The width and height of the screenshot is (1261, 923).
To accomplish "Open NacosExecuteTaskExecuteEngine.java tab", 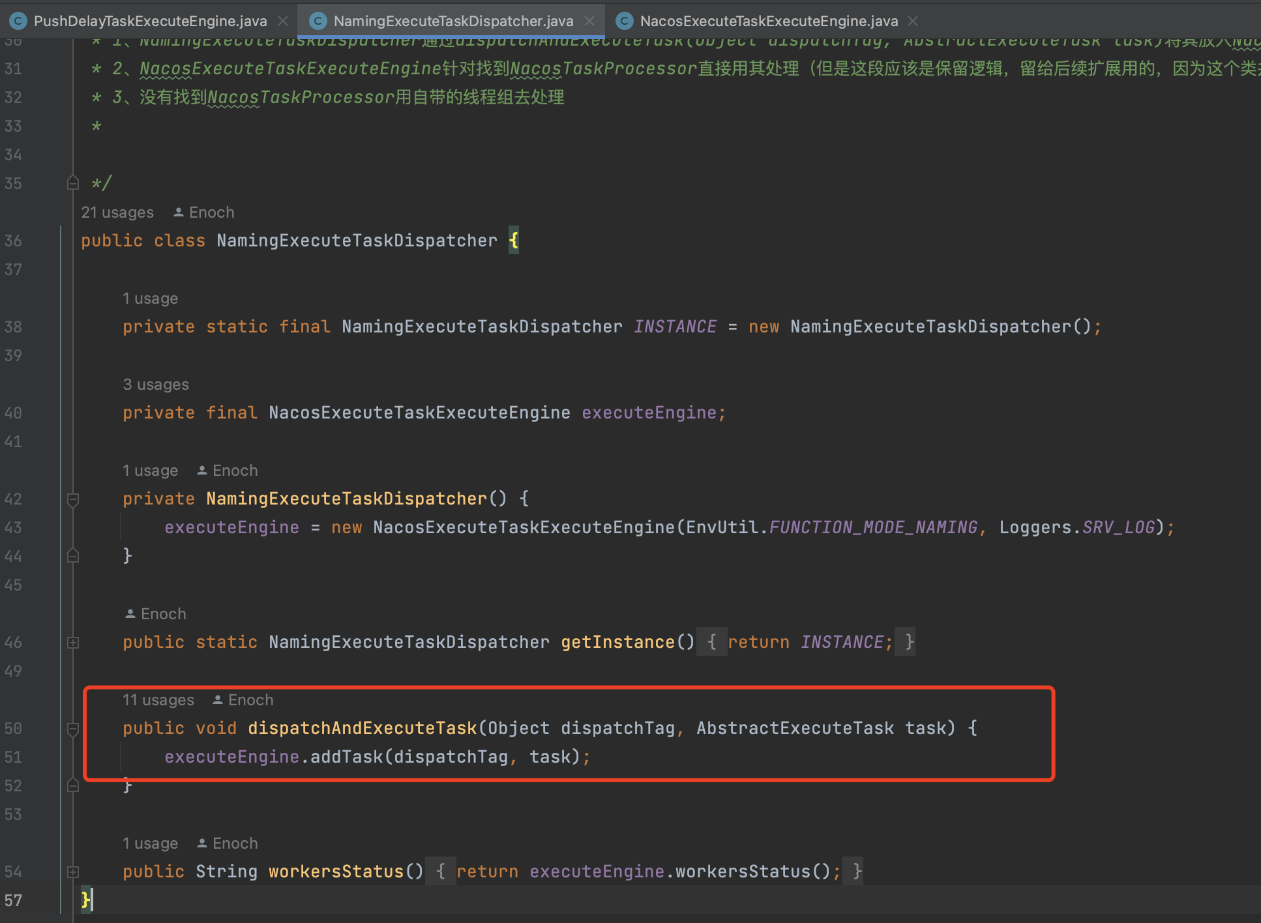I will 769,21.
